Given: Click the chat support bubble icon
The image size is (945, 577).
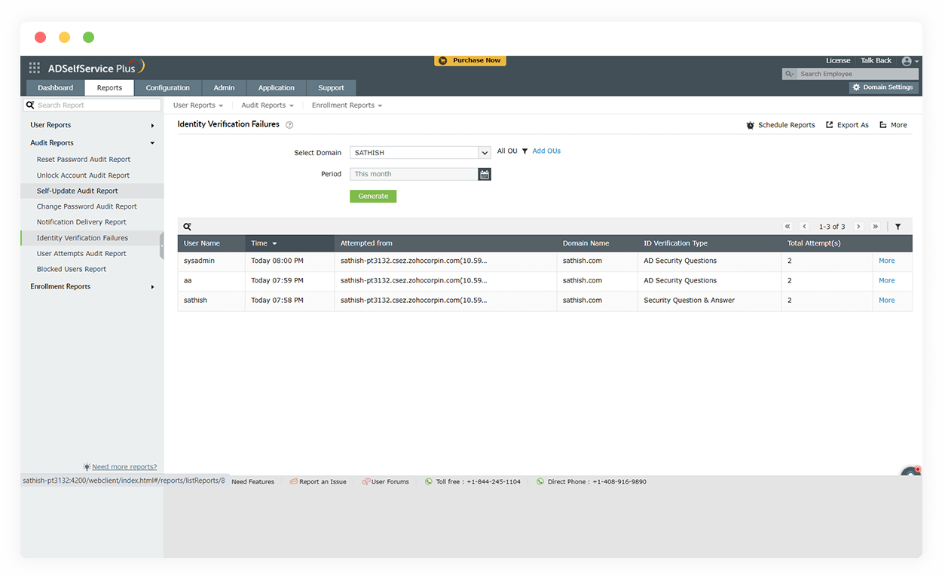Looking at the screenshot, I should point(911,472).
